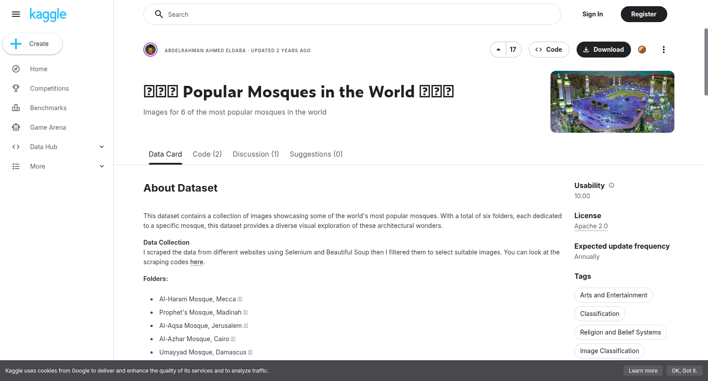Click the author name Abdelrahman Ahmed Eldaba

(205, 50)
